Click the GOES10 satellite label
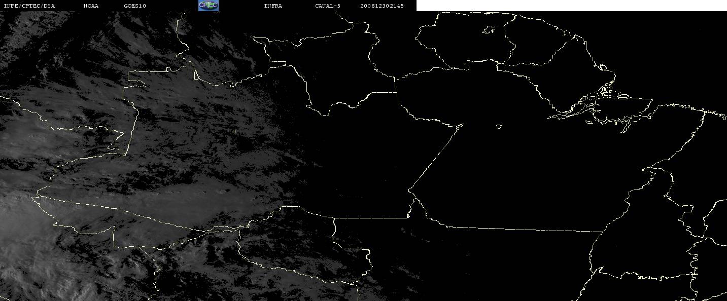The image size is (727, 301). [x=135, y=6]
